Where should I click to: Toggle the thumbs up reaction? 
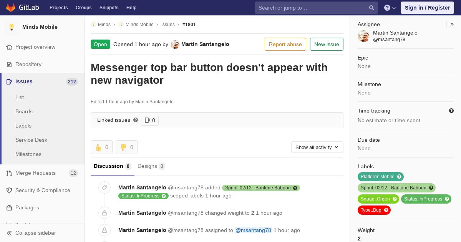(x=101, y=147)
